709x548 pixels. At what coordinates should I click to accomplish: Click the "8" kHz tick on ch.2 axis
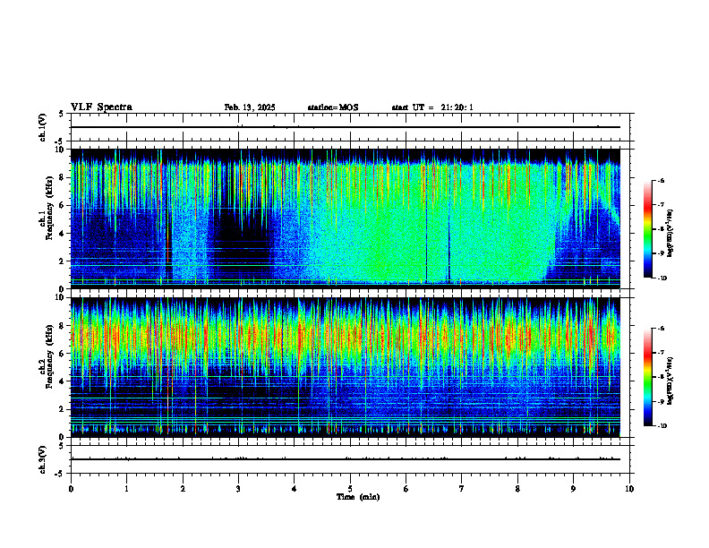coord(62,326)
